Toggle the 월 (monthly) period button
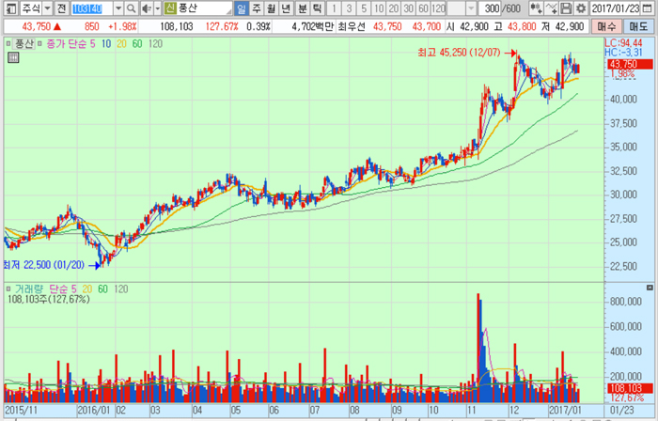 [272, 8]
